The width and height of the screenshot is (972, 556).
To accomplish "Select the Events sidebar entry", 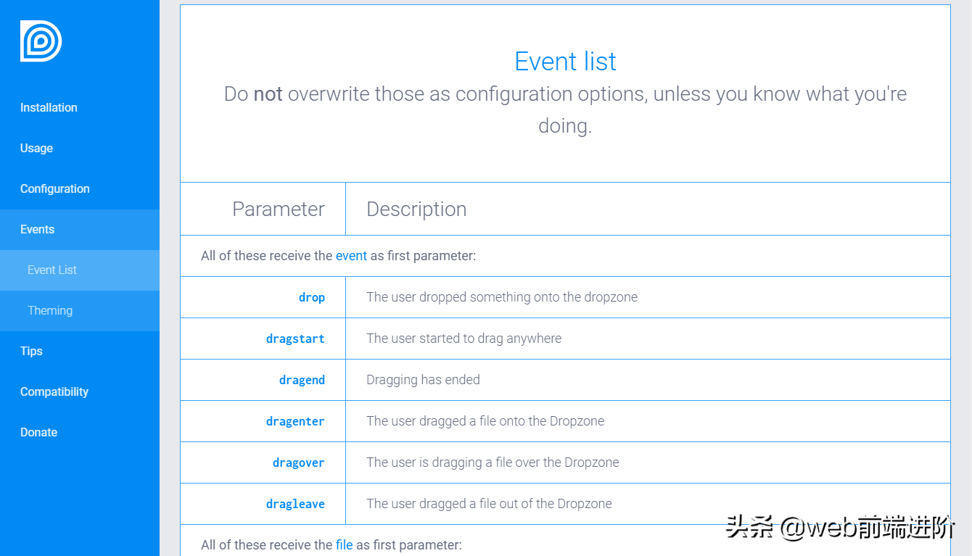I will [x=37, y=229].
